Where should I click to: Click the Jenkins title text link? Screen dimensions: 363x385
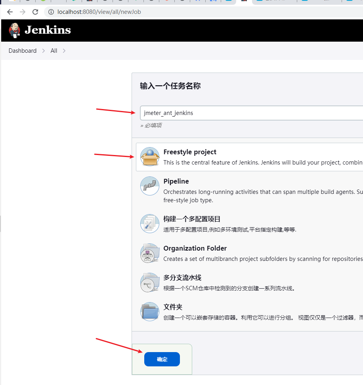[48, 30]
